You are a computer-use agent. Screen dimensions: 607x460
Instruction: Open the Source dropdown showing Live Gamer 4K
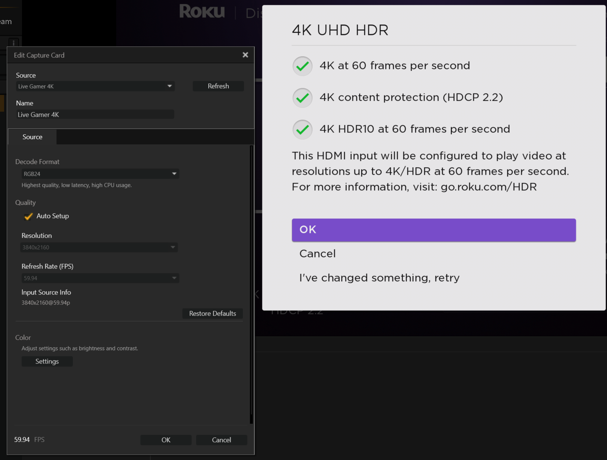(95, 86)
